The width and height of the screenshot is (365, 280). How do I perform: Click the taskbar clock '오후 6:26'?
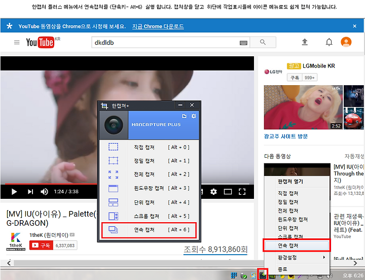click(x=353, y=275)
